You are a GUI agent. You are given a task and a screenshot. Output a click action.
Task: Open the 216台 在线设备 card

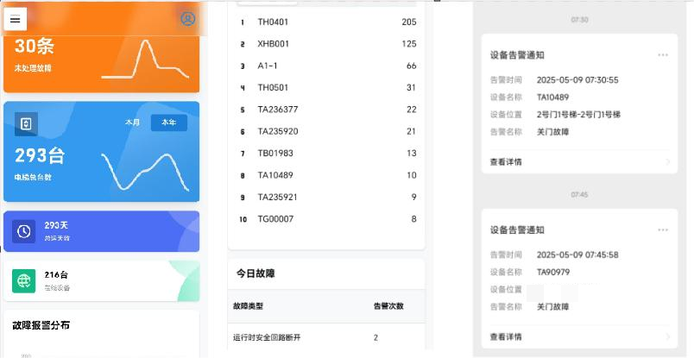tap(101, 281)
